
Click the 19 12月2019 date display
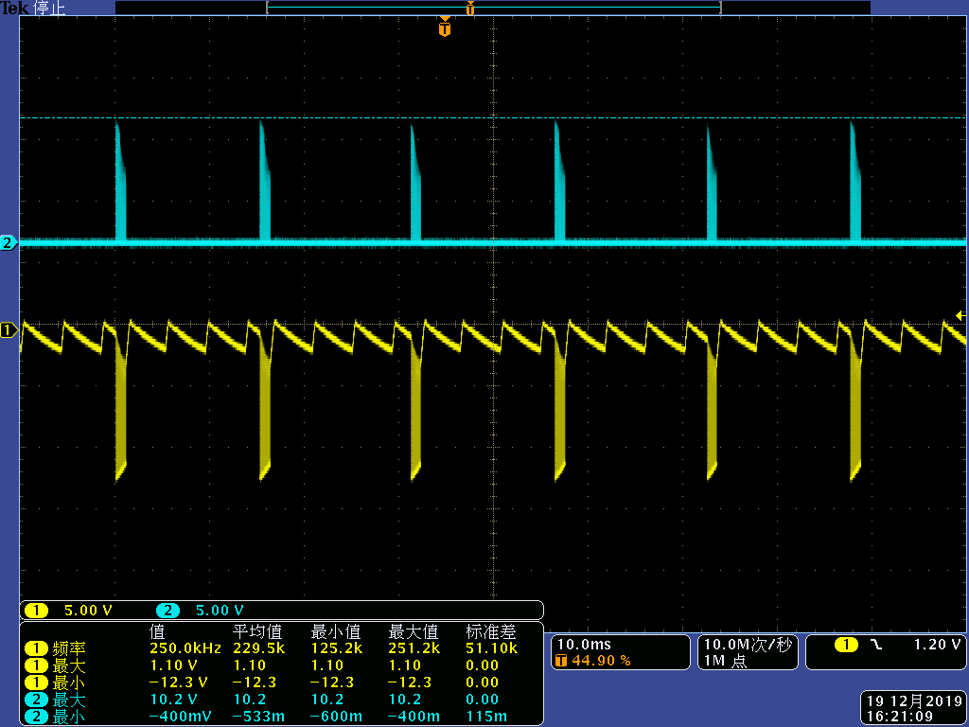(x=915, y=701)
